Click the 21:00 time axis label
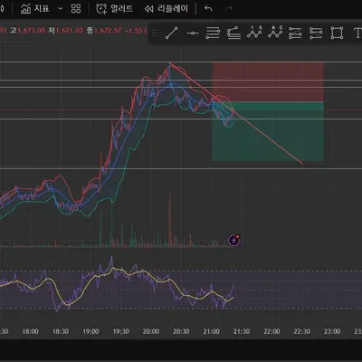 (x=211, y=331)
